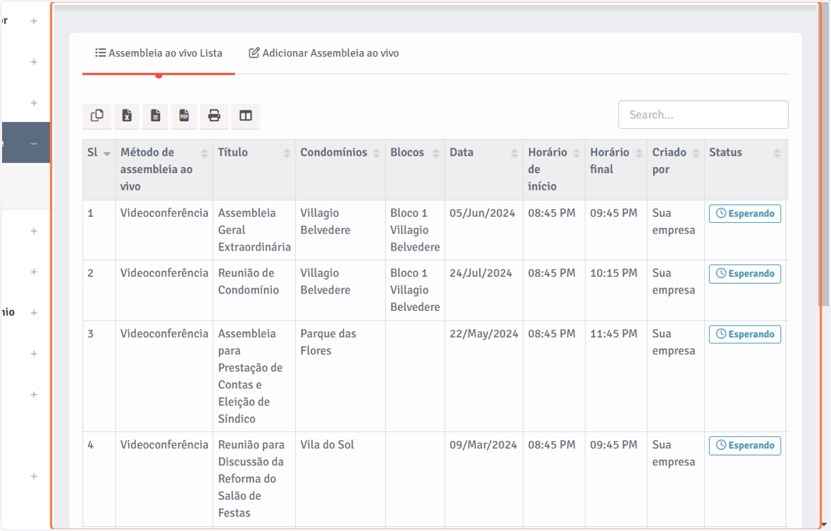831x531 pixels.
Task: Export the table as PDF
Action: [x=184, y=116]
